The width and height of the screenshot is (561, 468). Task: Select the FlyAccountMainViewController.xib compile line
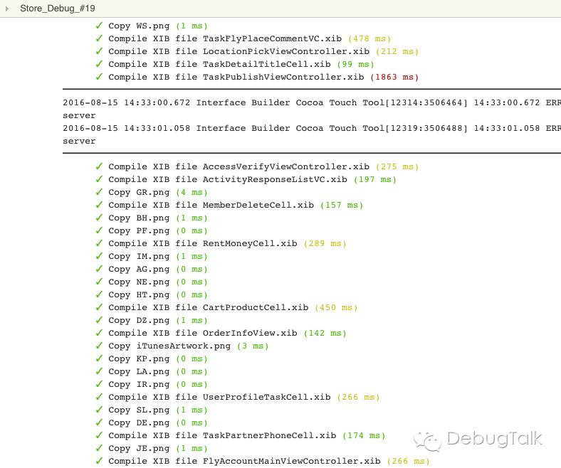coord(263,461)
